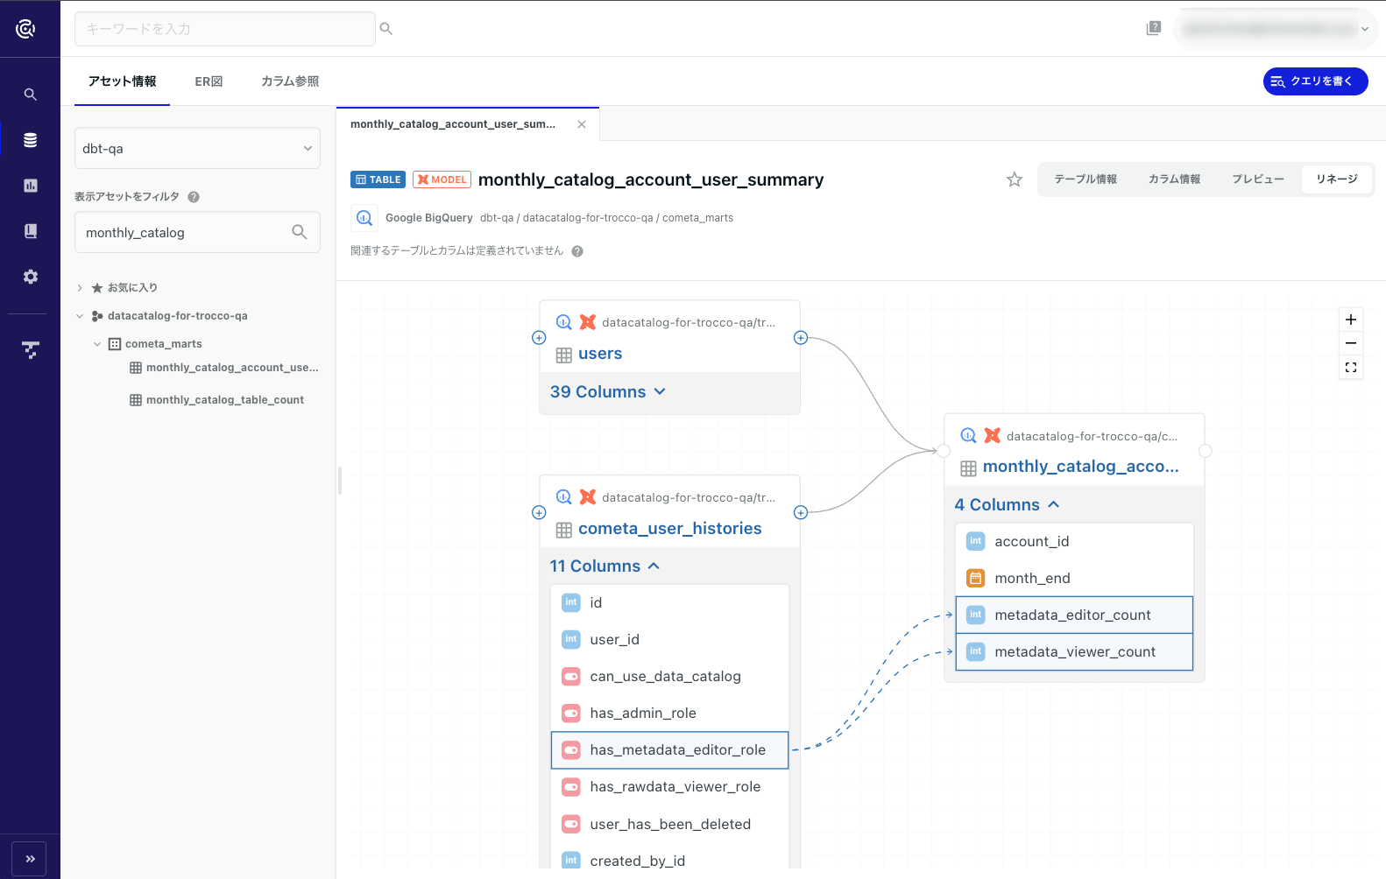Expand upstream lineage of the users node

pyautogui.click(x=539, y=338)
